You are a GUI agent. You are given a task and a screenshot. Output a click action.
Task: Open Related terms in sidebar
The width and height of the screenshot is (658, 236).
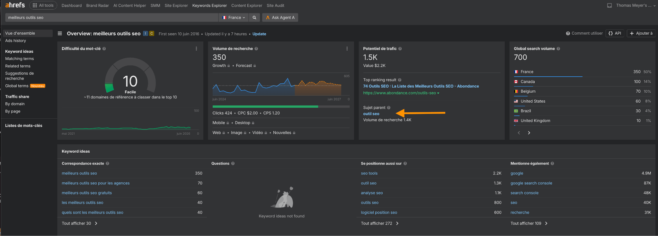(18, 66)
